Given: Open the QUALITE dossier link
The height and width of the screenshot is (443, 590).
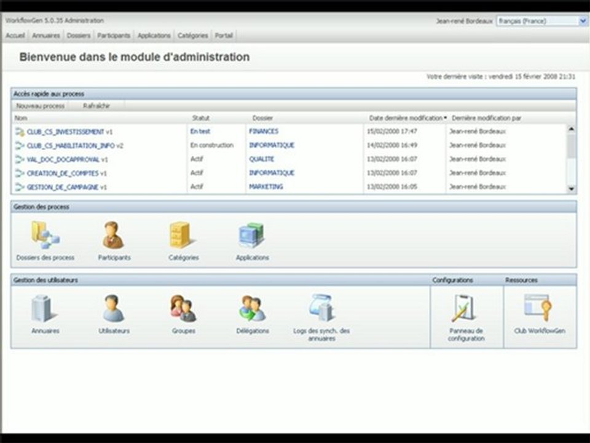Looking at the screenshot, I should pyautogui.click(x=262, y=159).
